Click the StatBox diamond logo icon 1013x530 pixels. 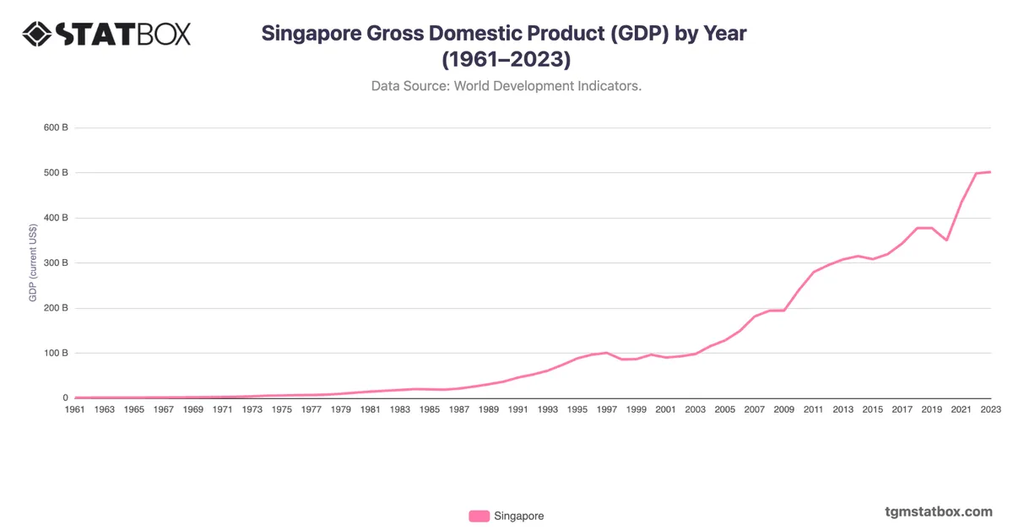click(x=36, y=34)
